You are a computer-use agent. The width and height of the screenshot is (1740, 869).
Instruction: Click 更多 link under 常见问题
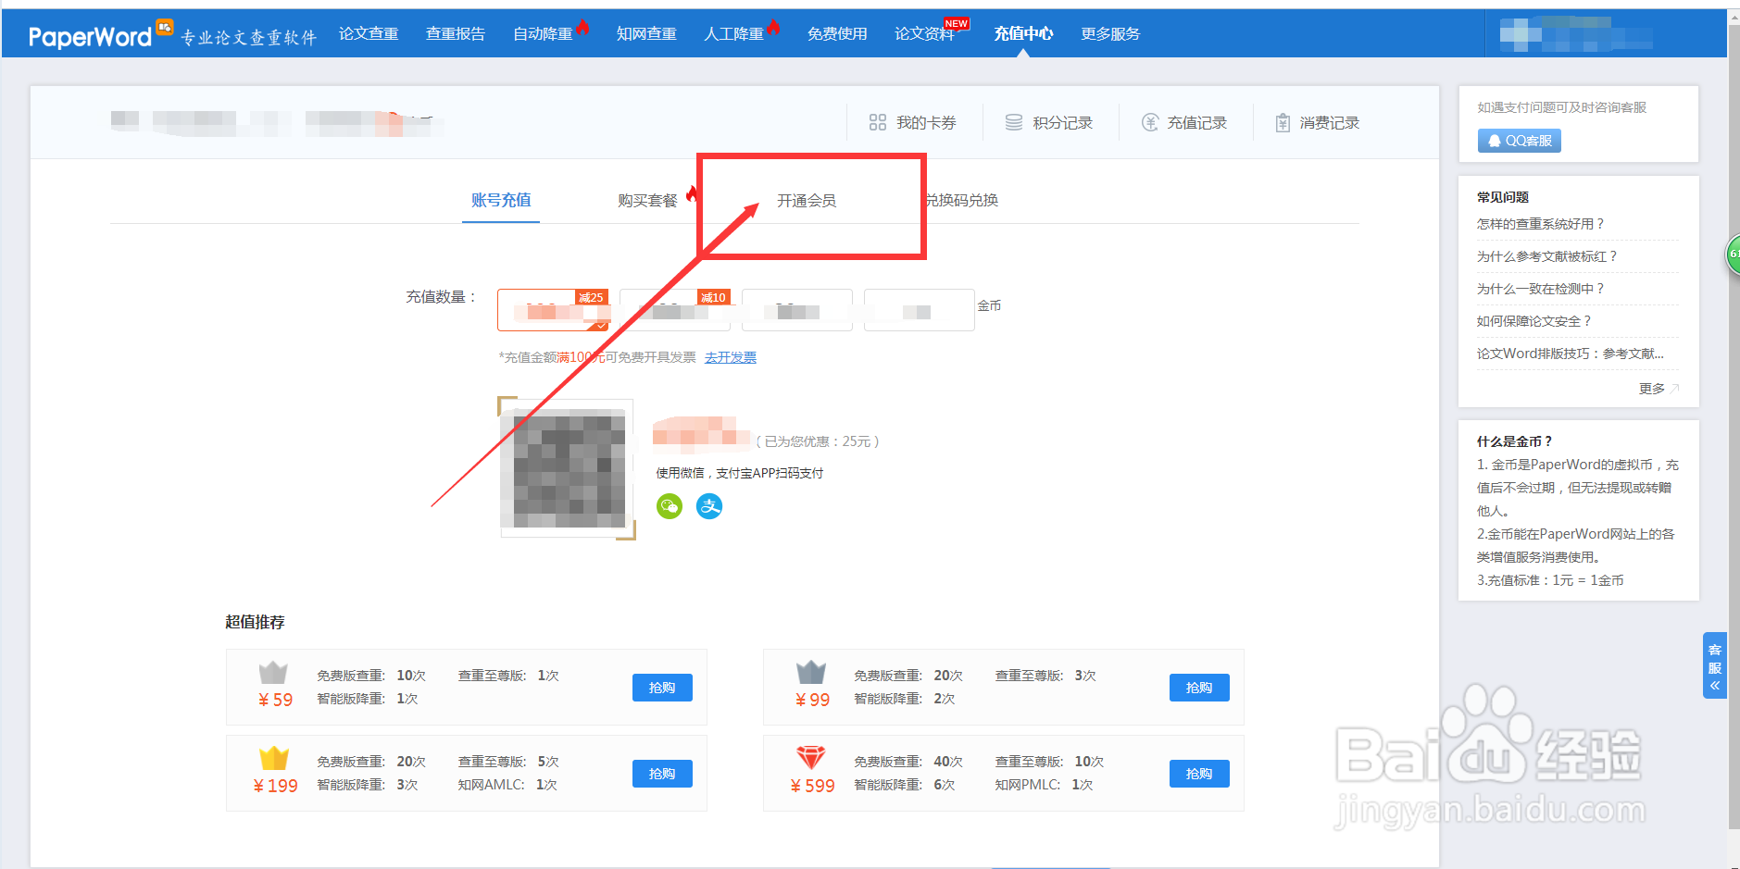click(x=1658, y=389)
